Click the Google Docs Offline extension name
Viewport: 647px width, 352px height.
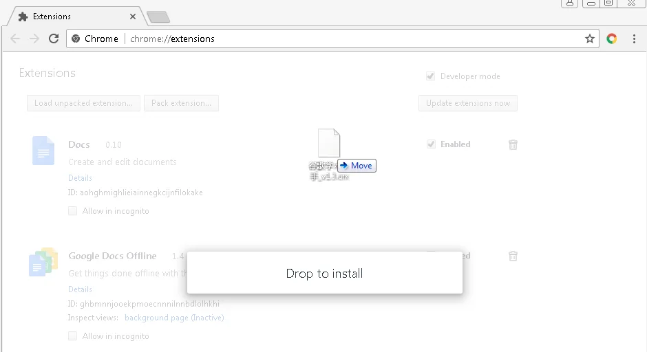[112, 256]
